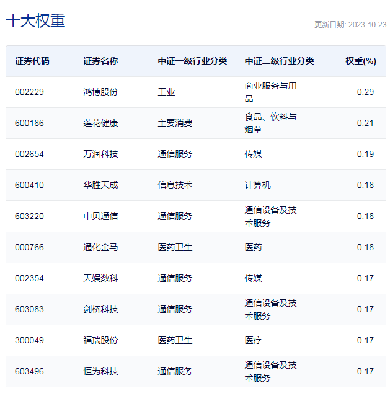Click 传媒 in the 万润科技 row
390x396 pixels.
click(x=253, y=154)
